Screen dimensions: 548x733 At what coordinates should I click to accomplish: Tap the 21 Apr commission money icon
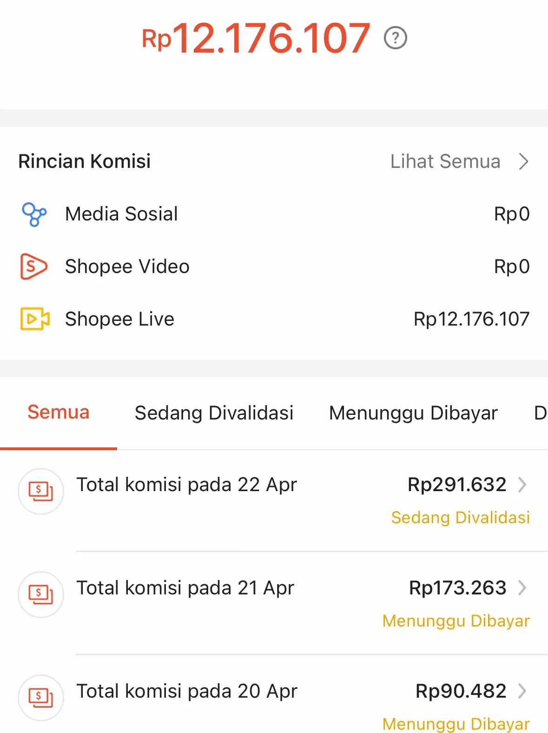[41, 594]
